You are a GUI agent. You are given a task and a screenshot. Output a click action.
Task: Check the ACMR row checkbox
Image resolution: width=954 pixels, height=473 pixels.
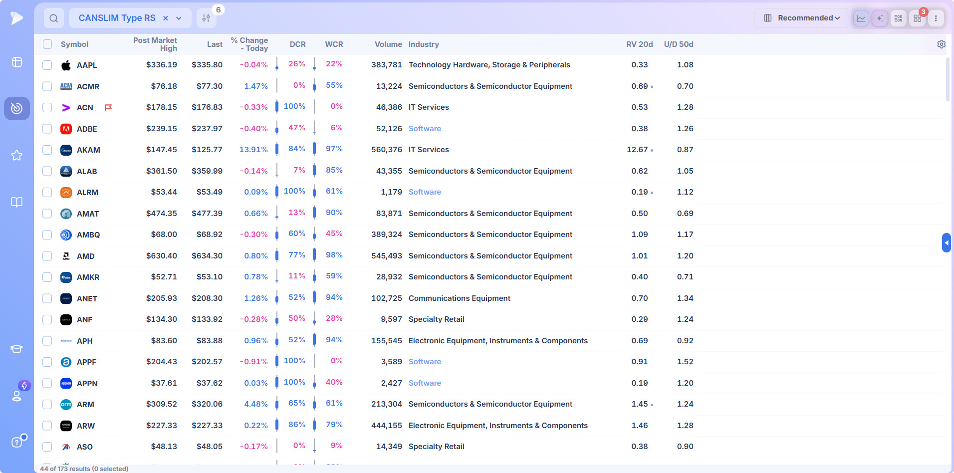47,86
